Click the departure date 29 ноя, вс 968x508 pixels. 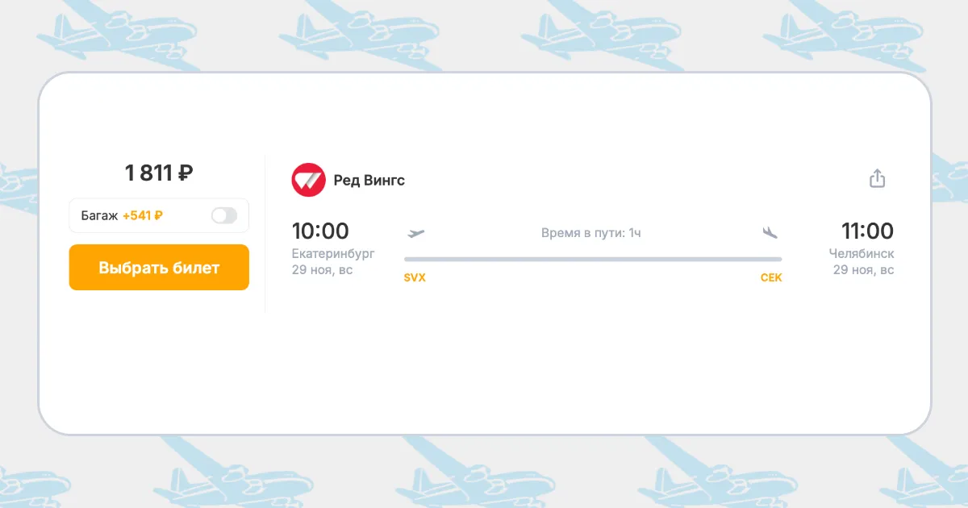[x=323, y=270]
